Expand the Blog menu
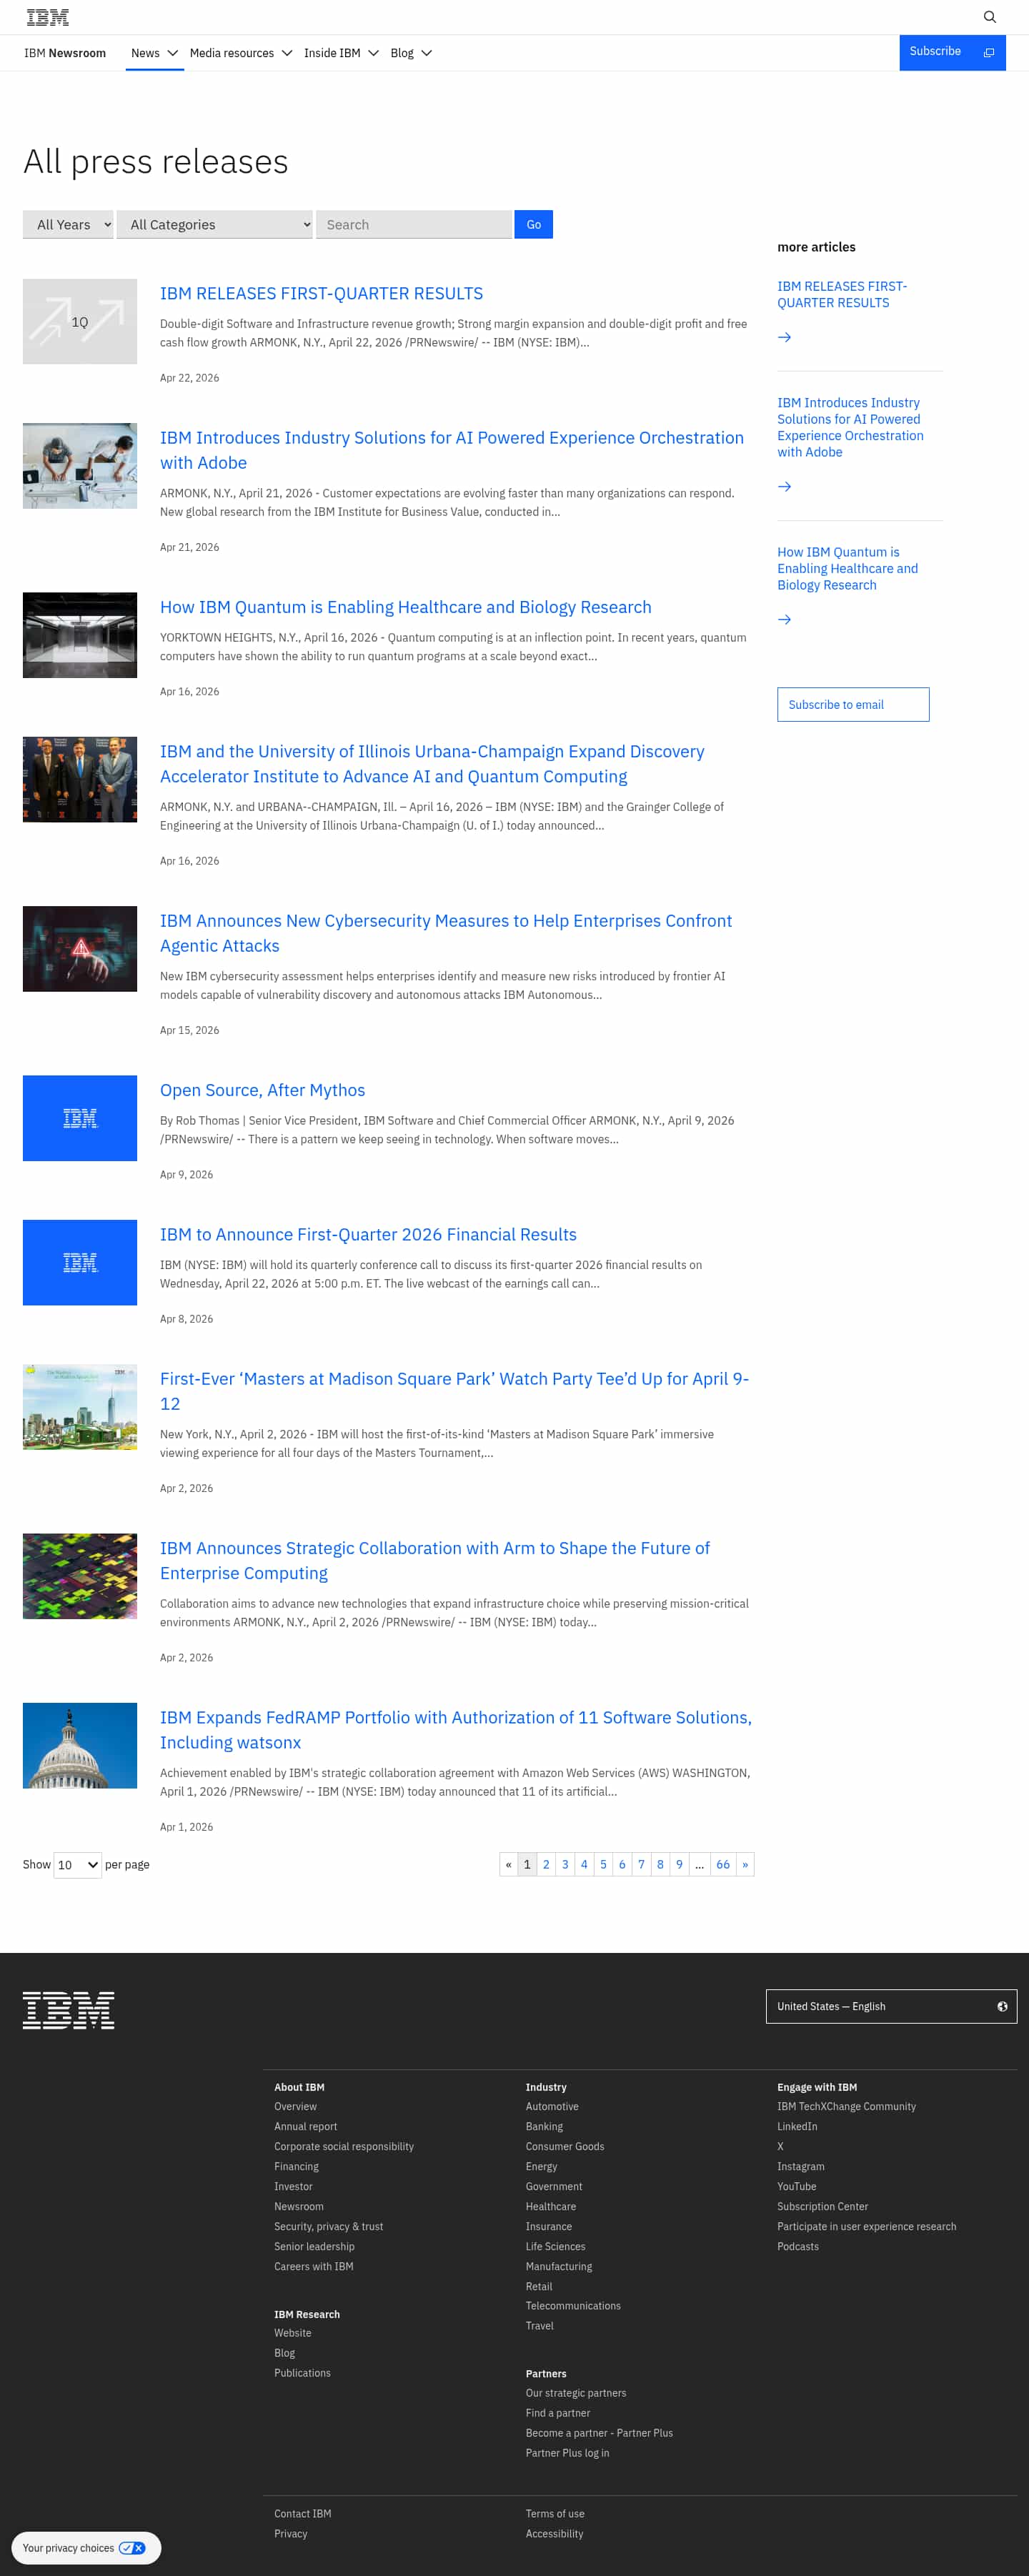The height and width of the screenshot is (2576, 1029). pyautogui.click(x=411, y=53)
